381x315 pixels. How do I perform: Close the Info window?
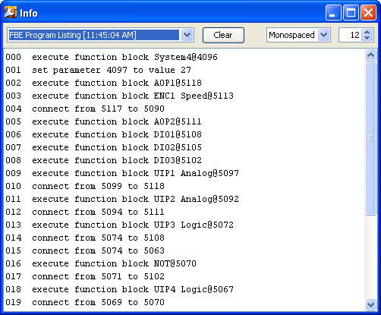tap(368, 13)
